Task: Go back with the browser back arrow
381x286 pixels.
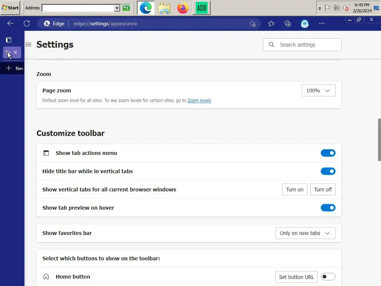Action: pos(10,23)
